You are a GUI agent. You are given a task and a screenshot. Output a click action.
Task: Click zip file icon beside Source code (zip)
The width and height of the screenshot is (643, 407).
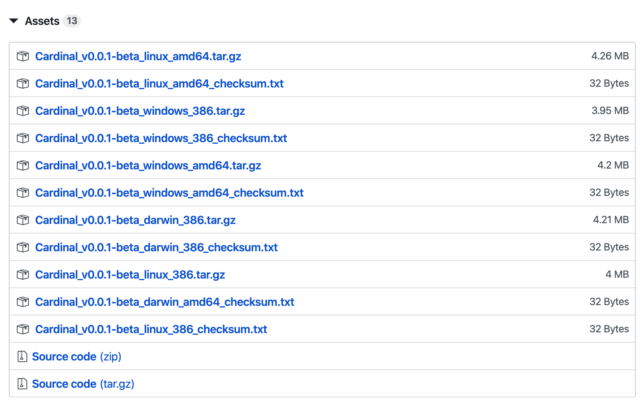pyautogui.click(x=22, y=356)
